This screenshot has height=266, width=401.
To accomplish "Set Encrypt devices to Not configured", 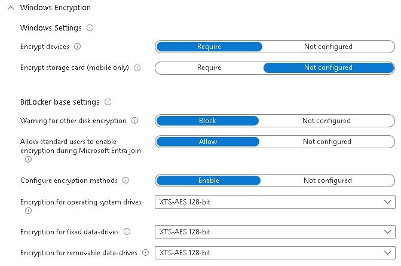I will point(328,47).
